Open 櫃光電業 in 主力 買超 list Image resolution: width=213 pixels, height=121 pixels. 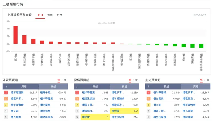tap(158, 99)
